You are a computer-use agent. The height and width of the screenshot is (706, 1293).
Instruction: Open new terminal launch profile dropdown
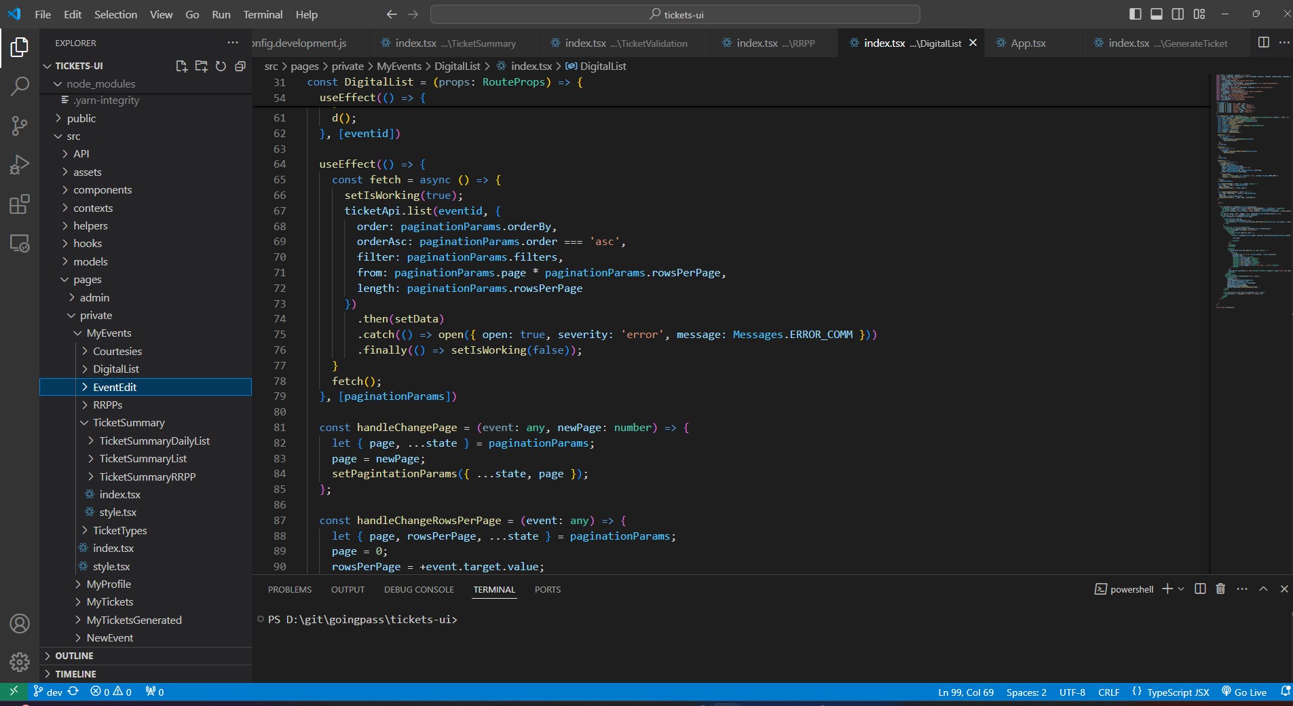1182,589
